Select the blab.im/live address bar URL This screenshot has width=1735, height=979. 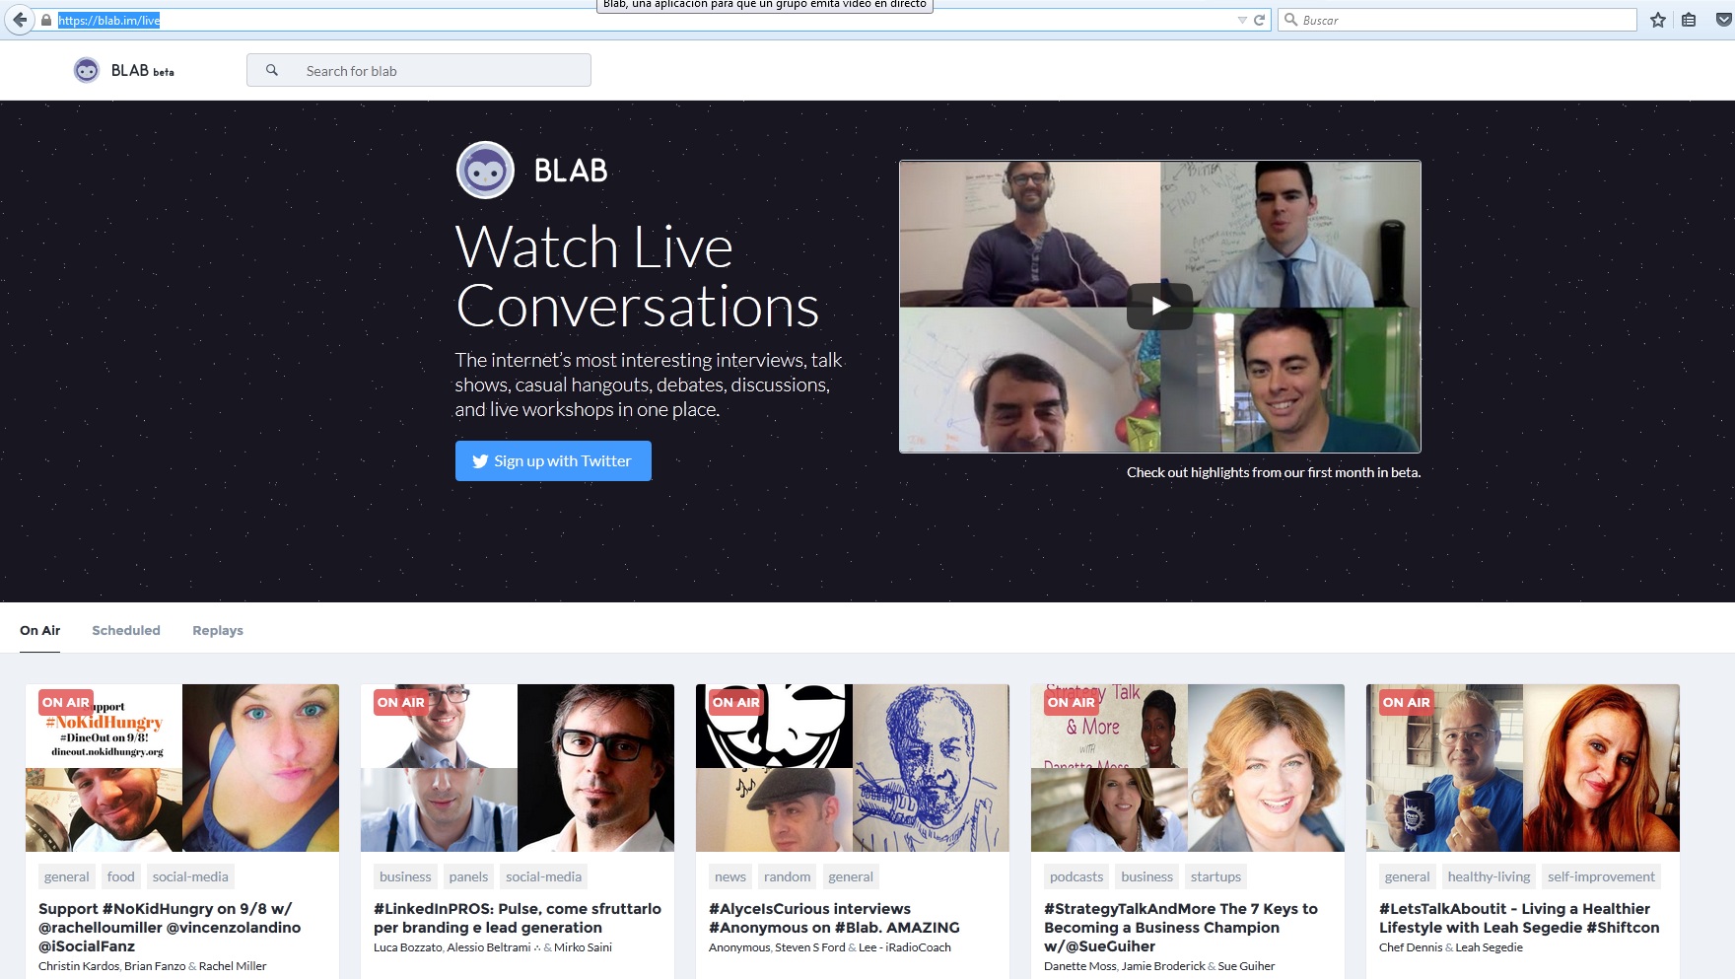(x=108, y=20)
